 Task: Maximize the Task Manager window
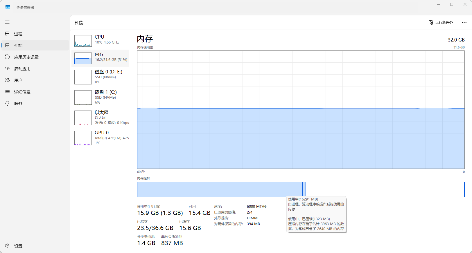pyautogui.click(x=452, y=4)
